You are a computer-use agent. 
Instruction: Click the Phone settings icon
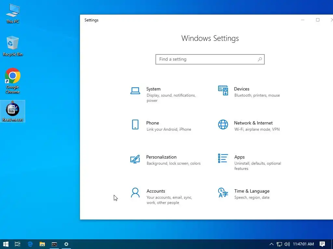[x=135, y=124]
